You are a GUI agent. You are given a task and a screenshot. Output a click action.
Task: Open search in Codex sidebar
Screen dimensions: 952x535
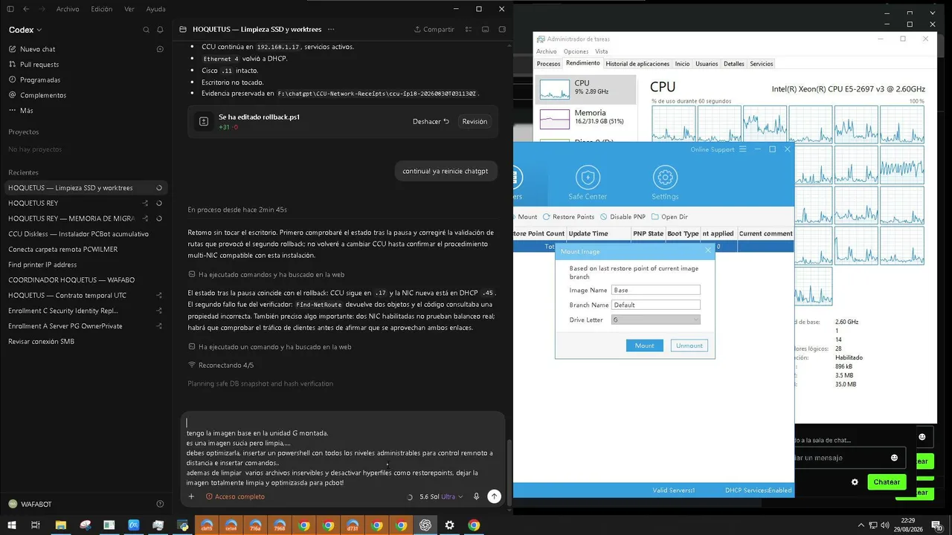(146, 30)
